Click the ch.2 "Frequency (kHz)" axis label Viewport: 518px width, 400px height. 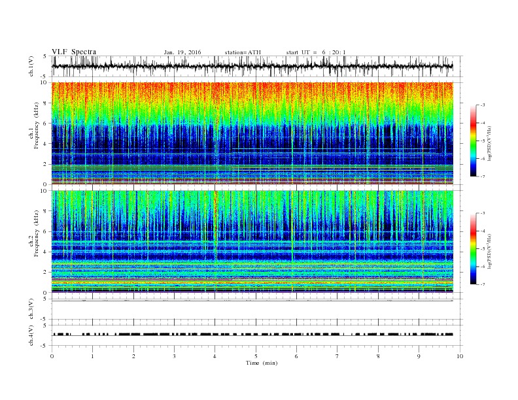pyautogui.click(x=37, y=233)
